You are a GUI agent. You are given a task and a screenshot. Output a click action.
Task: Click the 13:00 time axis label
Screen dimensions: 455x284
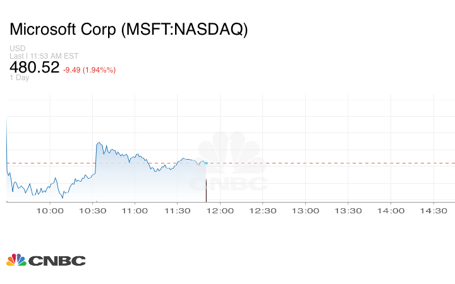[306, 211]
